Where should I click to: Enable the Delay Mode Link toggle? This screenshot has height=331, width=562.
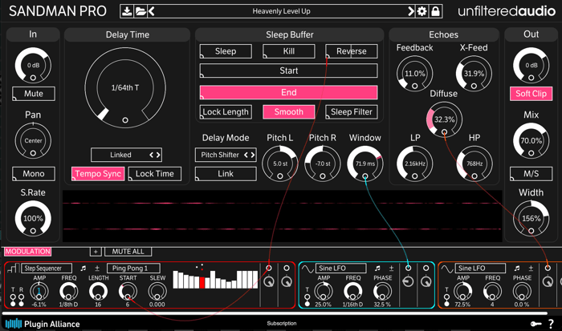pyautogui.click(x=226, y=174)
